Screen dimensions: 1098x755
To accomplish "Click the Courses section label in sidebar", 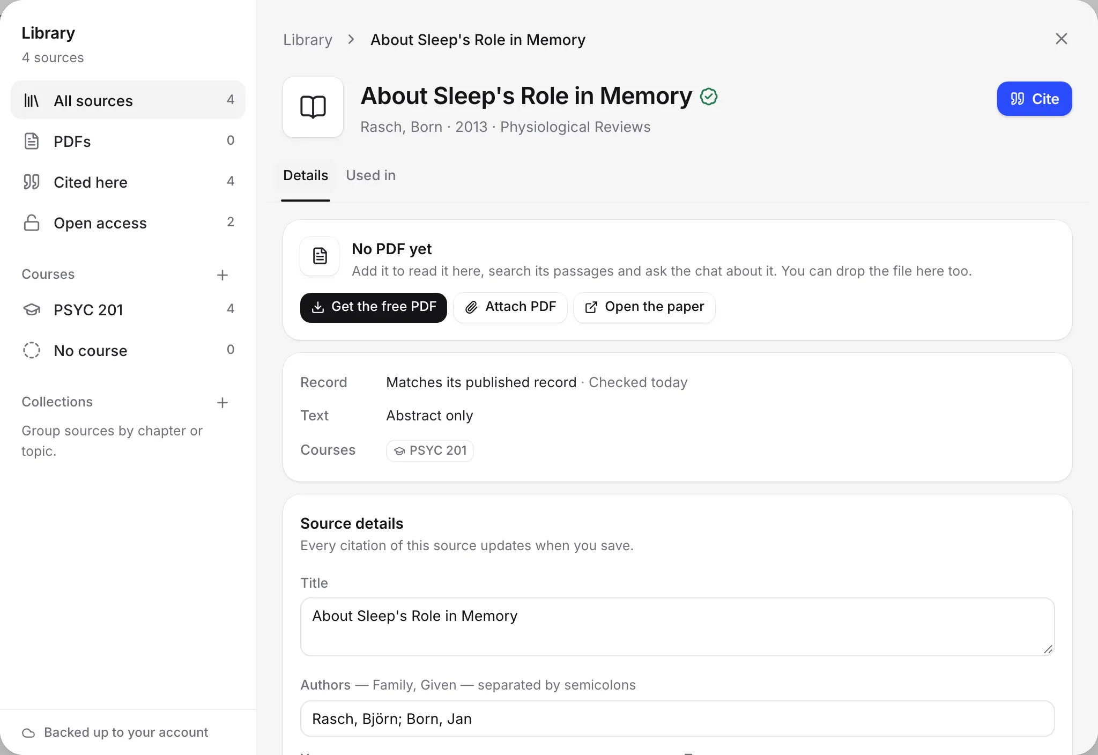I will (48, 274).
